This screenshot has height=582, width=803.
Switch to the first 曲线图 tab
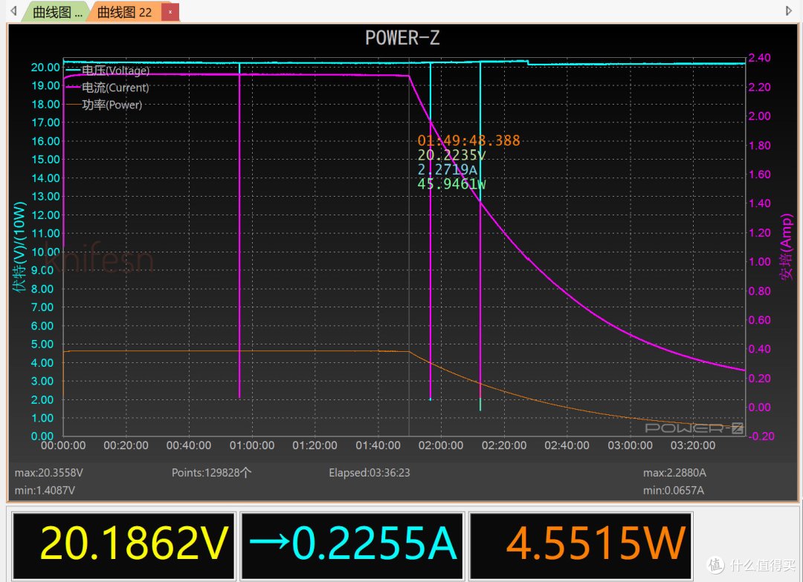click(57, 12)
